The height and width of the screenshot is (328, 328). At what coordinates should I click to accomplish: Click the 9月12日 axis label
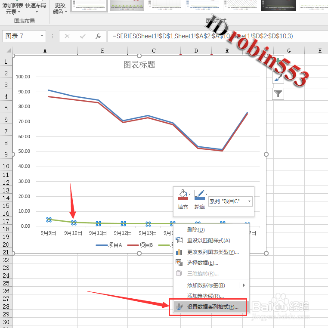[123, 233]
